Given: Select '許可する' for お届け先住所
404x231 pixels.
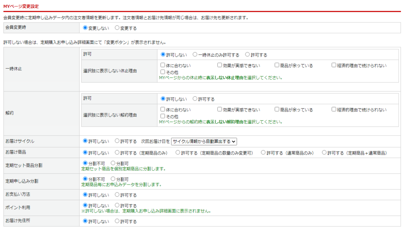Looking at the screenshot, I should [117, 221].
